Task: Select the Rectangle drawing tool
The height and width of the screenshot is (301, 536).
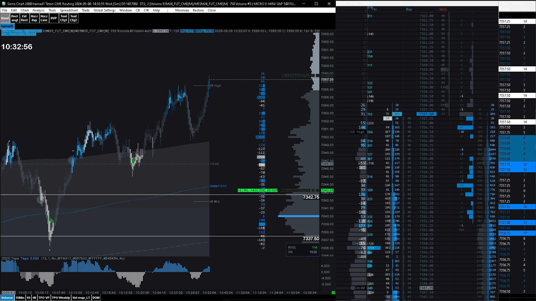Action: pos(15,18)
